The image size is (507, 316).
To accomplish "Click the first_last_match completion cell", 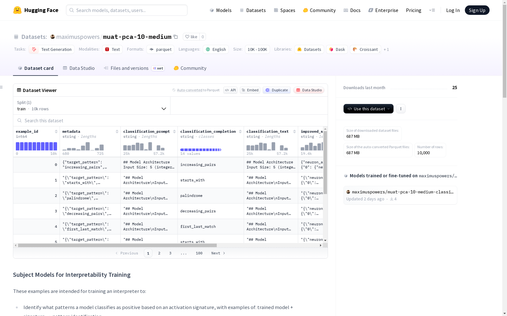I will point(211,227).
